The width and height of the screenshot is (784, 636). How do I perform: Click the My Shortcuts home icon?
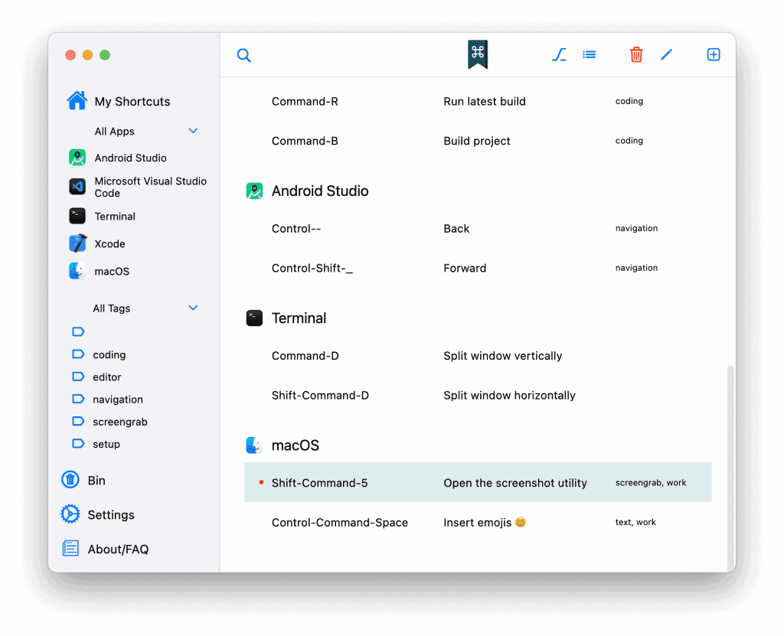click(77, 100)
